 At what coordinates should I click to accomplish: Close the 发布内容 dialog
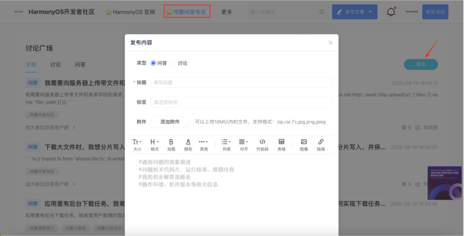click(330, 43)
